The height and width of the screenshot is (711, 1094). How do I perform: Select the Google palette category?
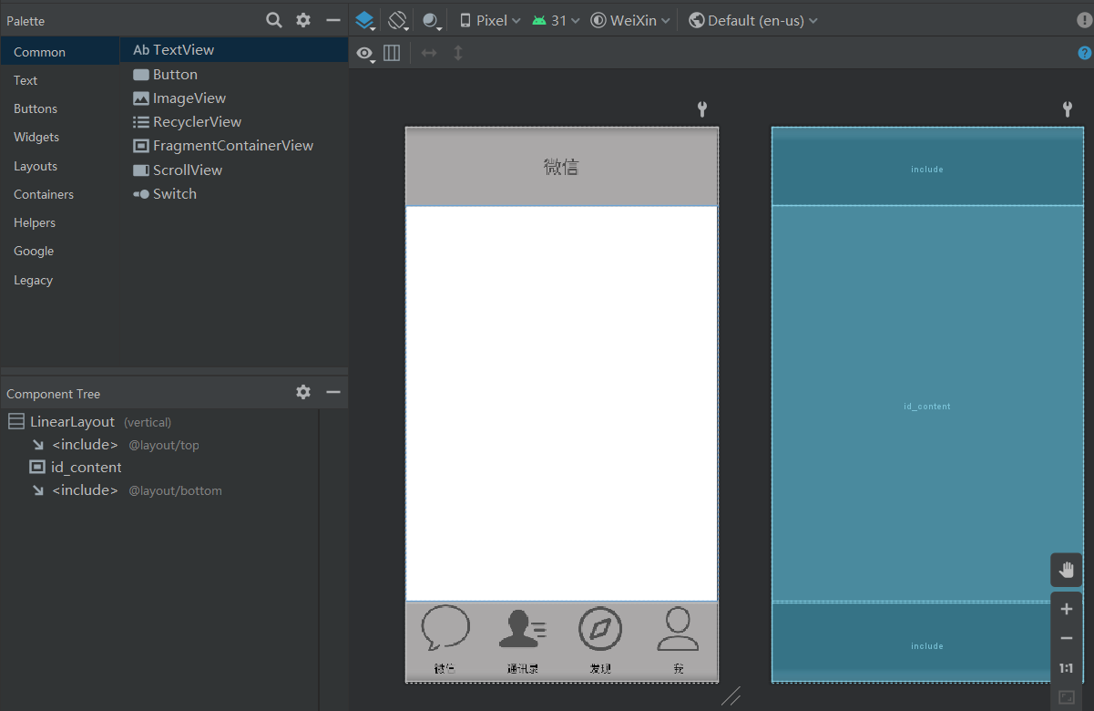coord(60,251)
